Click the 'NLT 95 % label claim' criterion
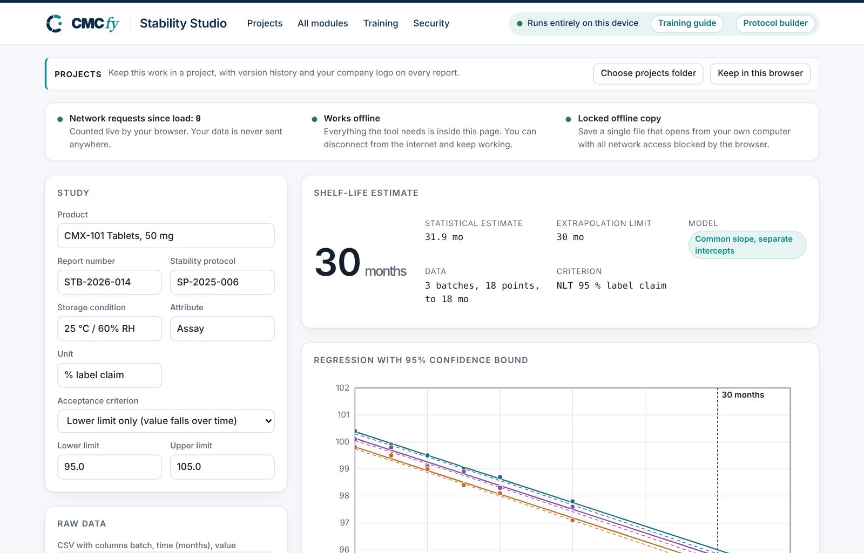The image size is (864, 553). point(611,285)
